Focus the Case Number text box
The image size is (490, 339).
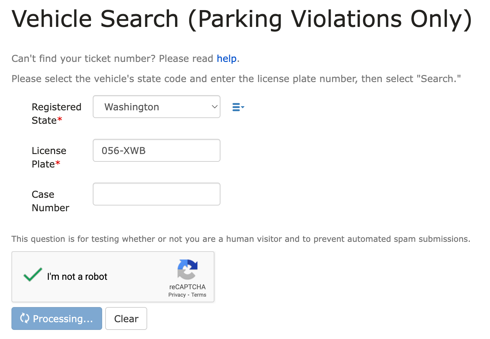pos(157,194)
